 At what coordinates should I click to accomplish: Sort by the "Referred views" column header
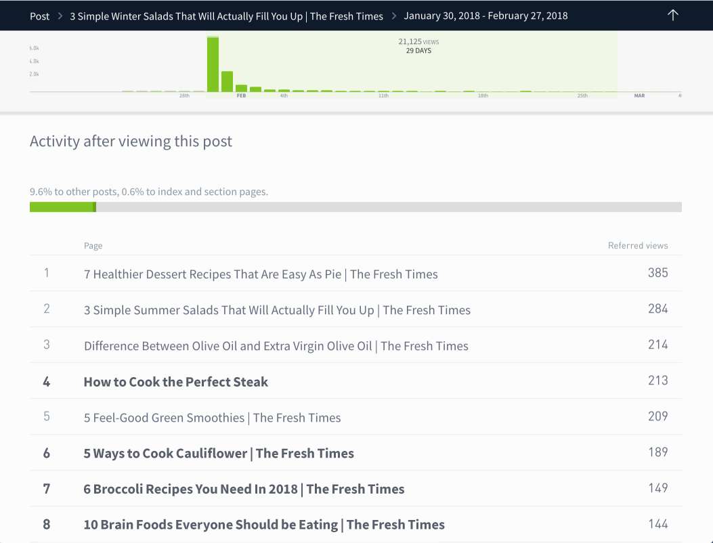pos(638,246)
